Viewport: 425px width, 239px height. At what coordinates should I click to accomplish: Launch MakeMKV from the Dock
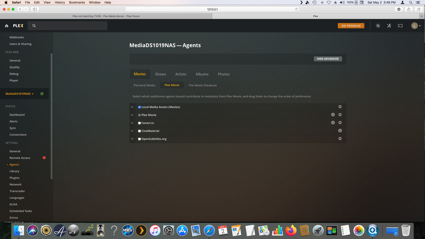point(128,230)
